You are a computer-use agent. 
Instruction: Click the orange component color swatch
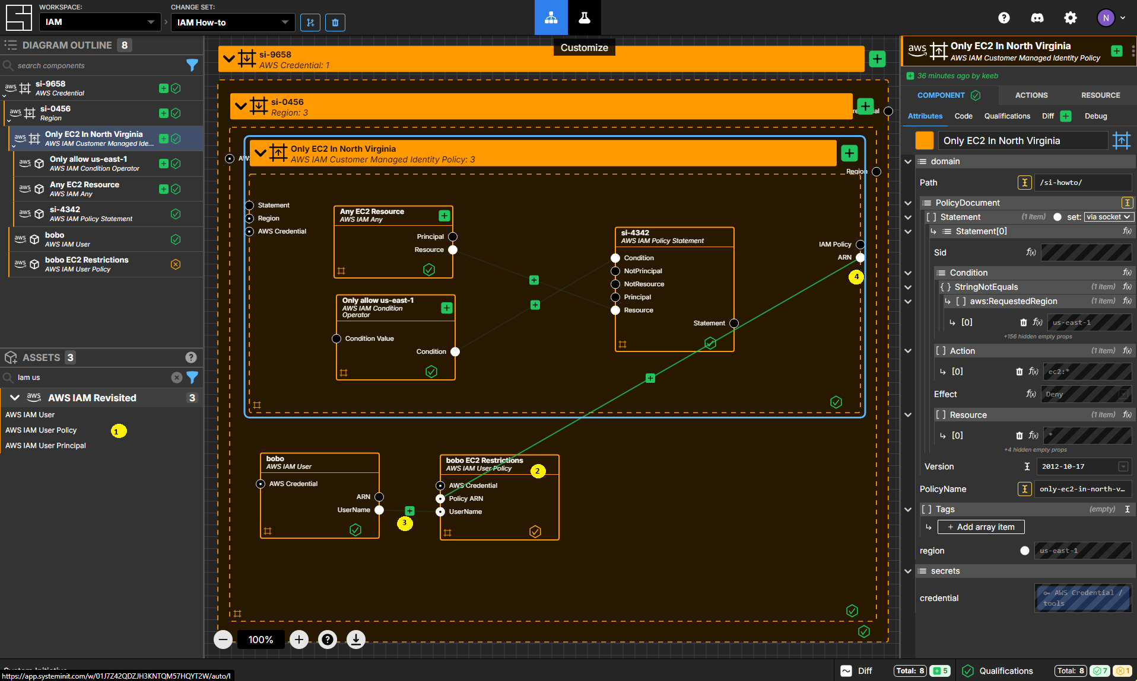pos(925,140)
